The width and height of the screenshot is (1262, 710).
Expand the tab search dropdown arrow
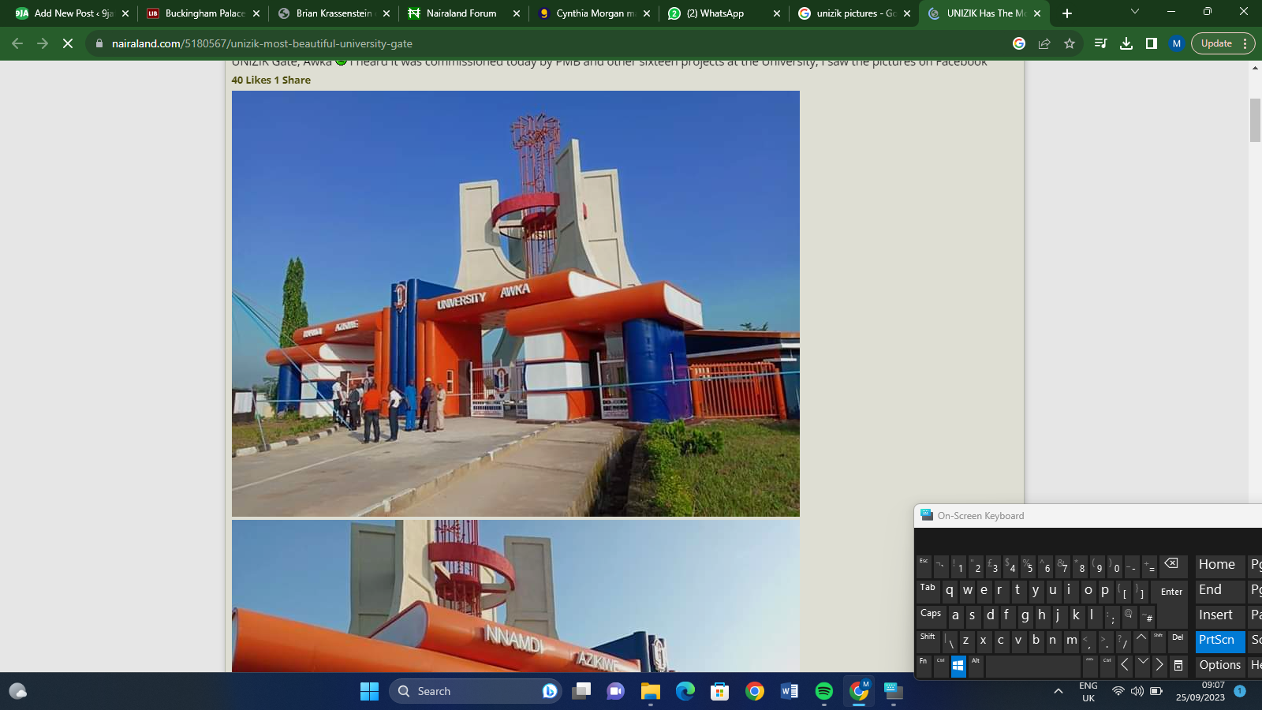[x=1134, y=12]
